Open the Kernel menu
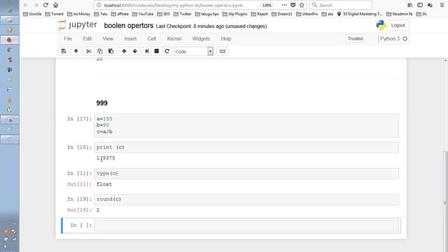The width and height of the screenshot is (448, 252). 174,38
